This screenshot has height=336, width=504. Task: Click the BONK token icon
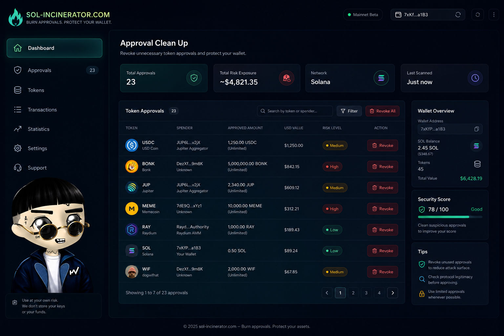tap(132, 166)
